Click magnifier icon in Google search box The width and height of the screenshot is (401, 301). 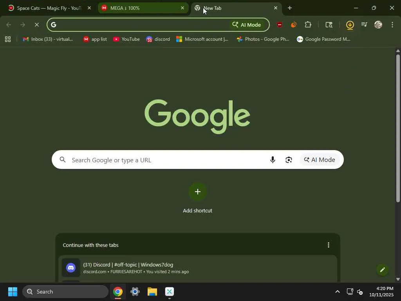(x=62, y=160)
